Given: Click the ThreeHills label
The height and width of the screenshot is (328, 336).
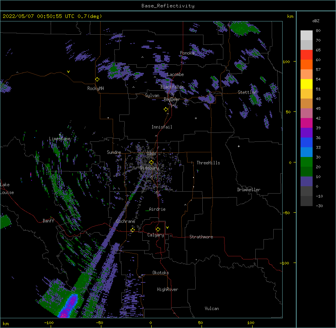Looking at the screenshot, I should (x=208, y=163).
